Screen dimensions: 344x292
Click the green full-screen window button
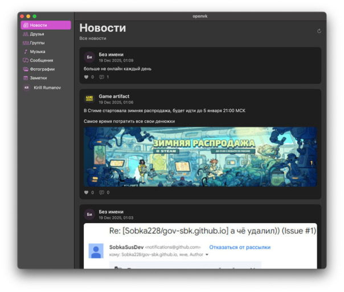pos(34,16)
